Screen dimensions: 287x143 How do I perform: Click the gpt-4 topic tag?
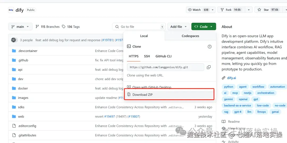coord(238,112)
